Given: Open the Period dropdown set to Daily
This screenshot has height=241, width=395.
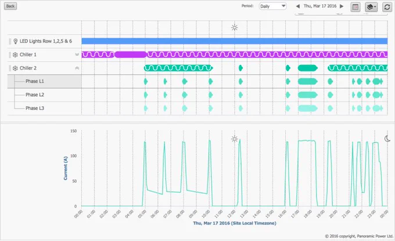Looking at the screenshot, I should tap(272, 6).
